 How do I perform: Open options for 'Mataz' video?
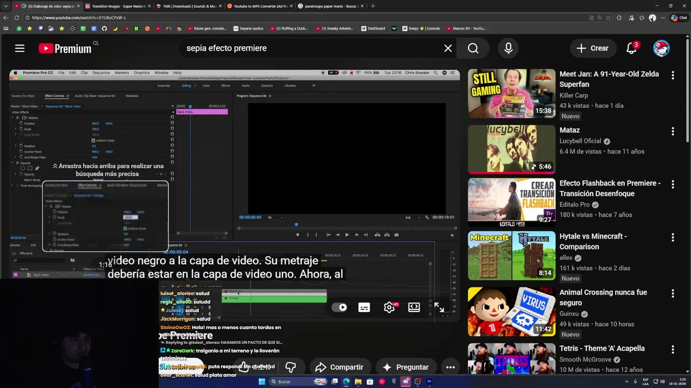click(673, 131)
